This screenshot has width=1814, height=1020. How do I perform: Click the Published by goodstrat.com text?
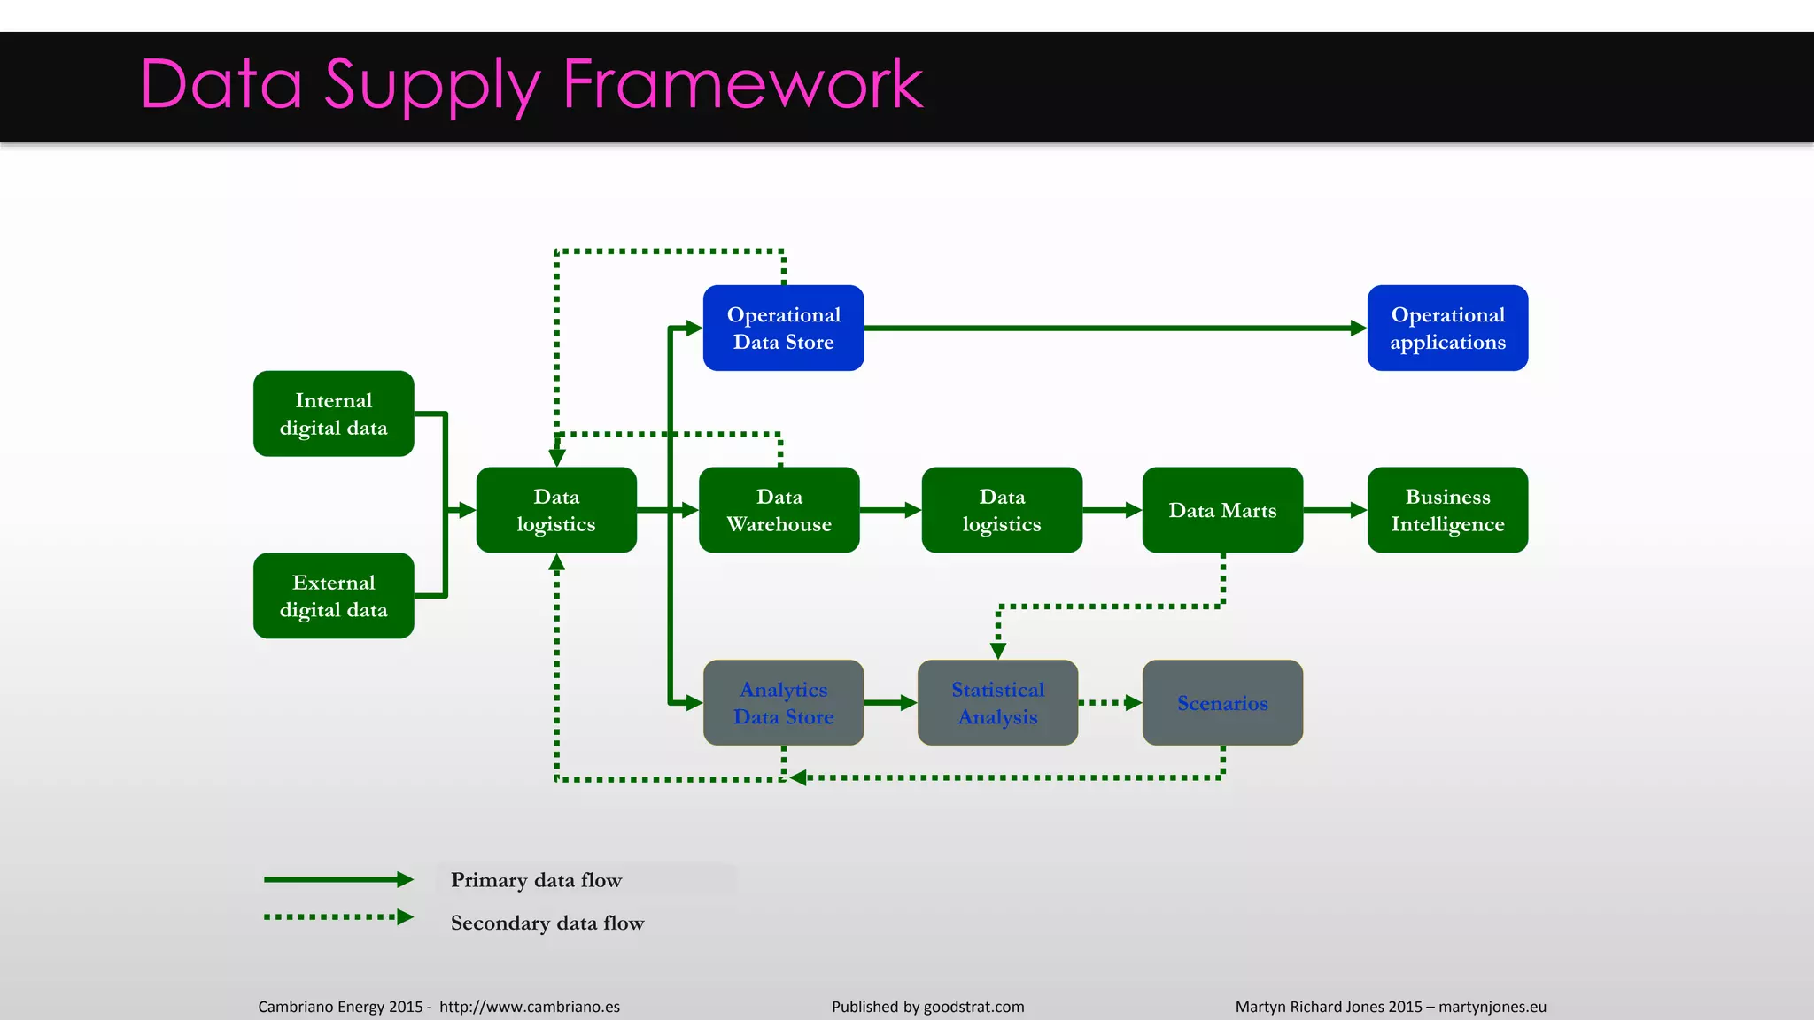click(x=928, y=1007)
